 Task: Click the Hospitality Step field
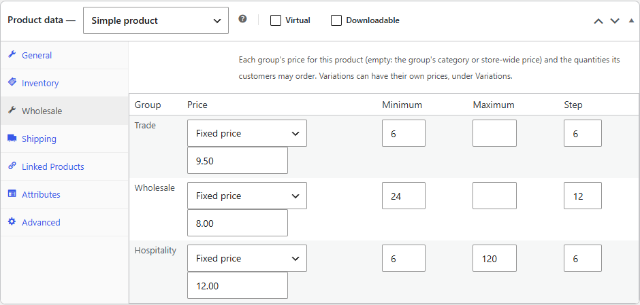tap(583, 258)
